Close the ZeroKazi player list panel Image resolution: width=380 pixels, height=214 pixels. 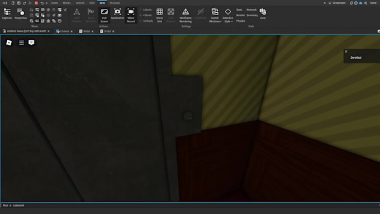[346, 51]
